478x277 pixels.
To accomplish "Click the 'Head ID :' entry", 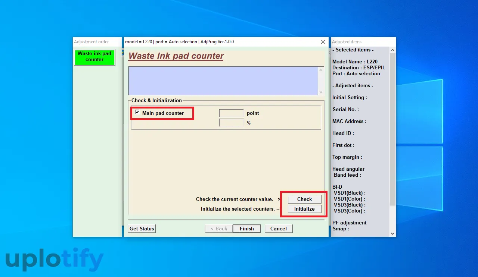I will pos(343,133).
